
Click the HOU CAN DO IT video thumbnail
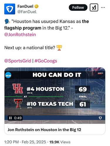[55, 95]
